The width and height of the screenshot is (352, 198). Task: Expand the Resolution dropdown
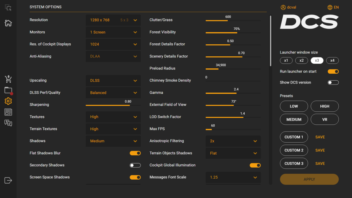click(113, 20)
